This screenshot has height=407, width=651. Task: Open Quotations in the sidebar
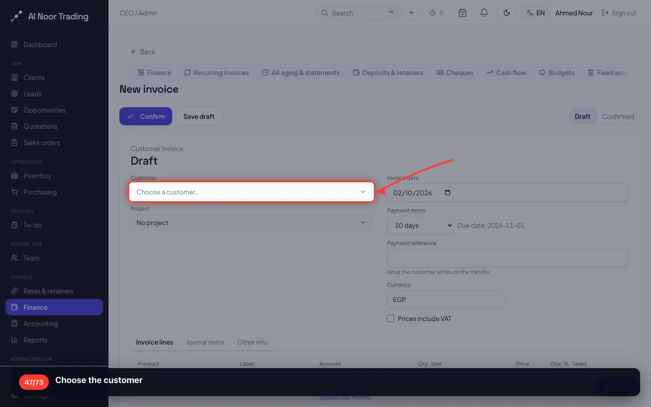click(x=54, y=126)
